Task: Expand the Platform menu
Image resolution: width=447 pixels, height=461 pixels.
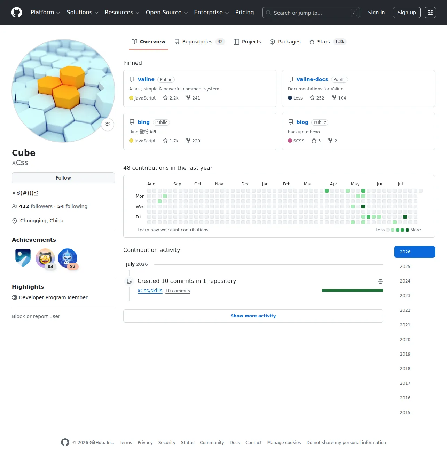Action: point(45,13)
